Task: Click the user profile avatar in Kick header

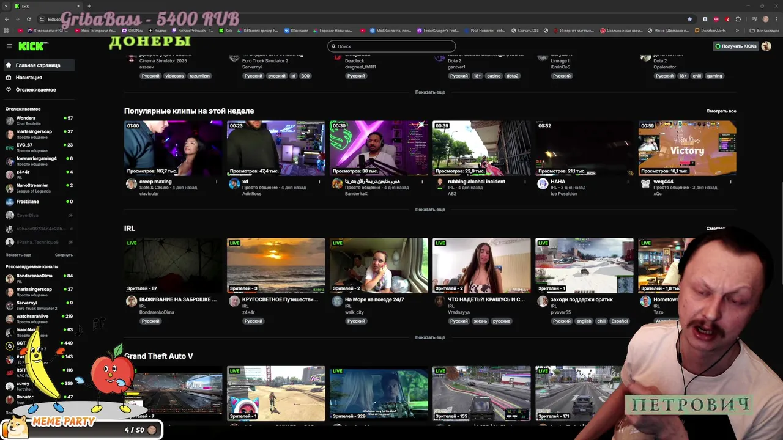Action: [766, 46]
